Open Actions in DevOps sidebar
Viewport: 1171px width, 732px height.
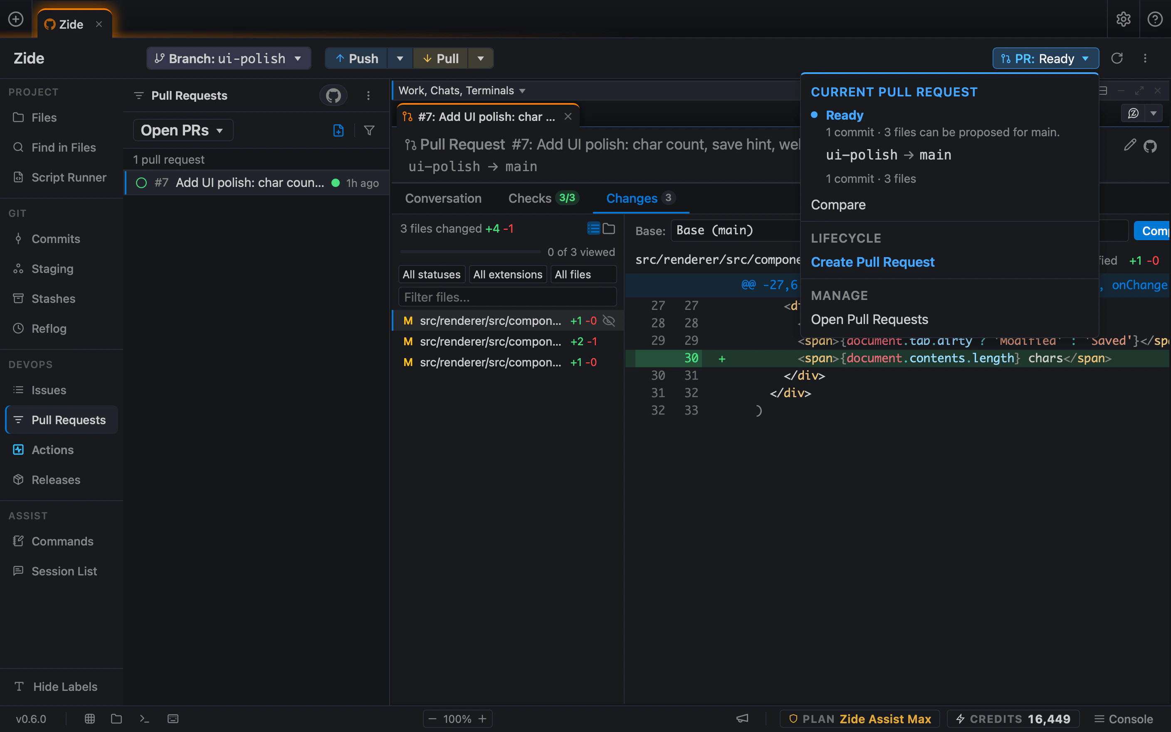[52, 450]
